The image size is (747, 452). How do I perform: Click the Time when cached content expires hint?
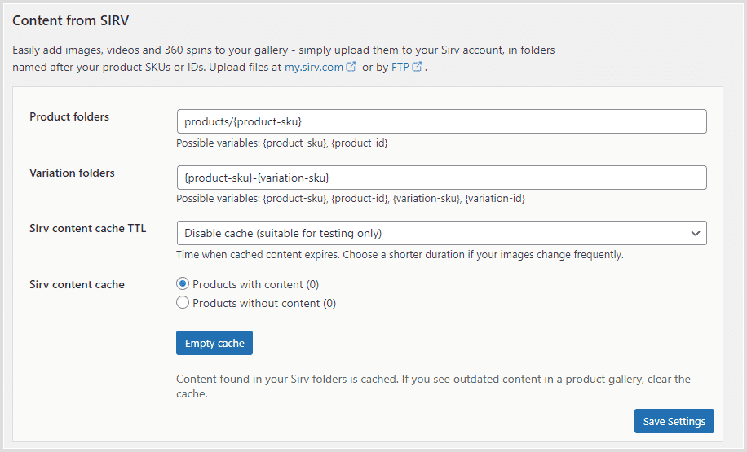pos(400,255)
